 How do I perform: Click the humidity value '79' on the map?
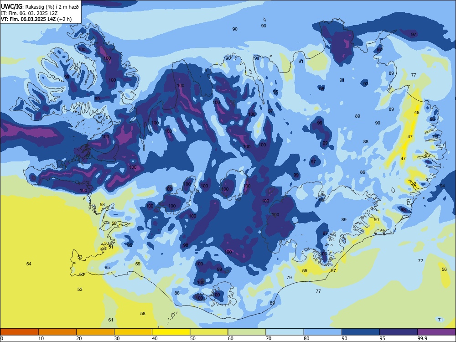tap(289, 277)
